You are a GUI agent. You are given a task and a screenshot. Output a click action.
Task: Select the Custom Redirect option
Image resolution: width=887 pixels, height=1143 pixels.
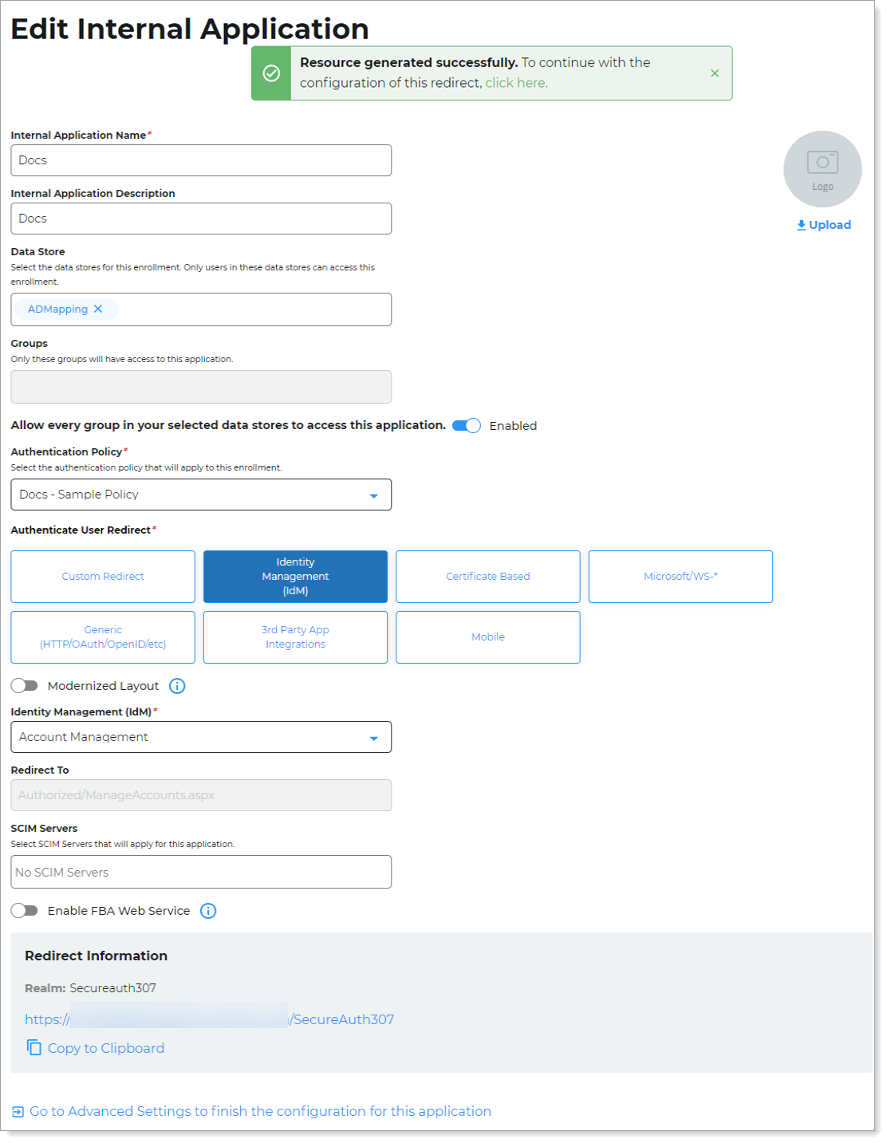pos(103,577)
